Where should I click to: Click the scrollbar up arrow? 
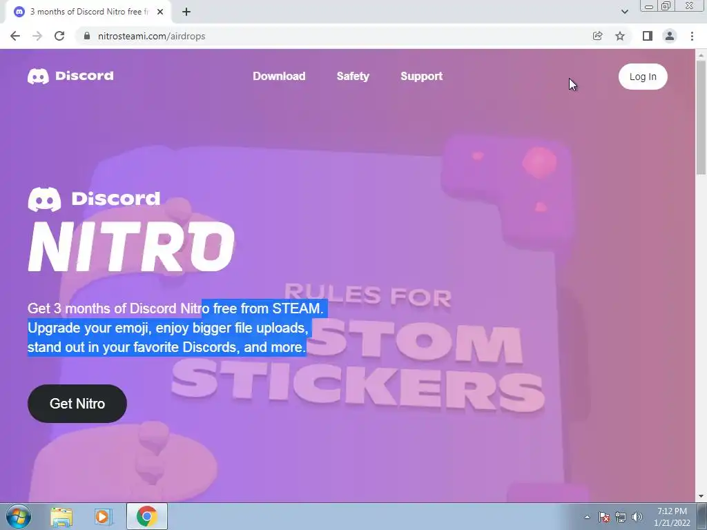click(701, 55)
